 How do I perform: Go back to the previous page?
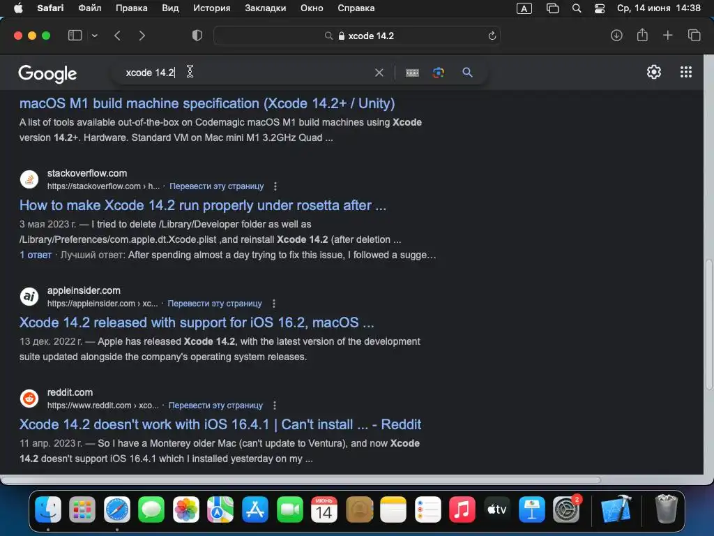coord(117,36)
